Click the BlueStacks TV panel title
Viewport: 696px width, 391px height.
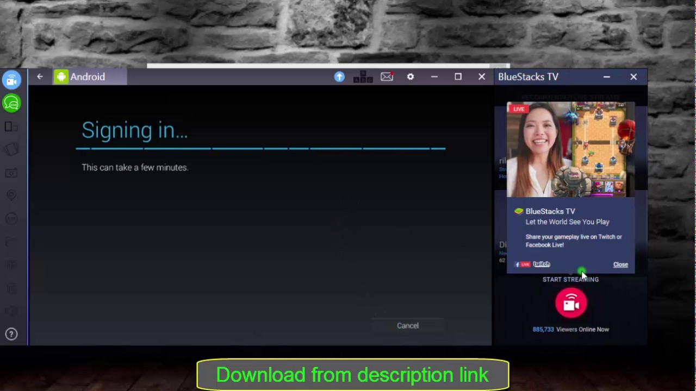click(528, 77)
